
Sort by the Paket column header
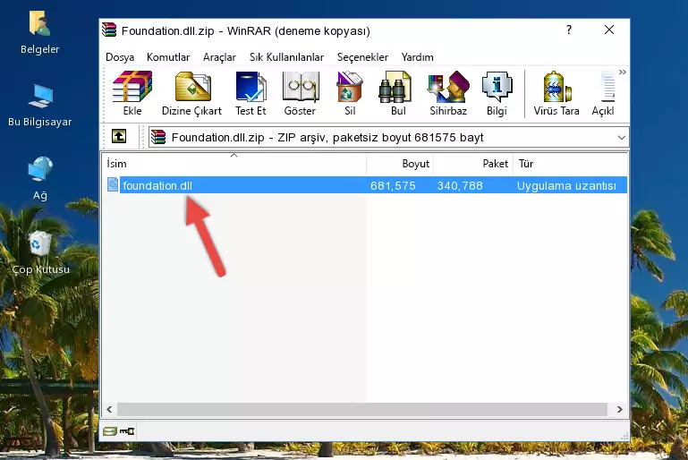click(x=473, y=164)
